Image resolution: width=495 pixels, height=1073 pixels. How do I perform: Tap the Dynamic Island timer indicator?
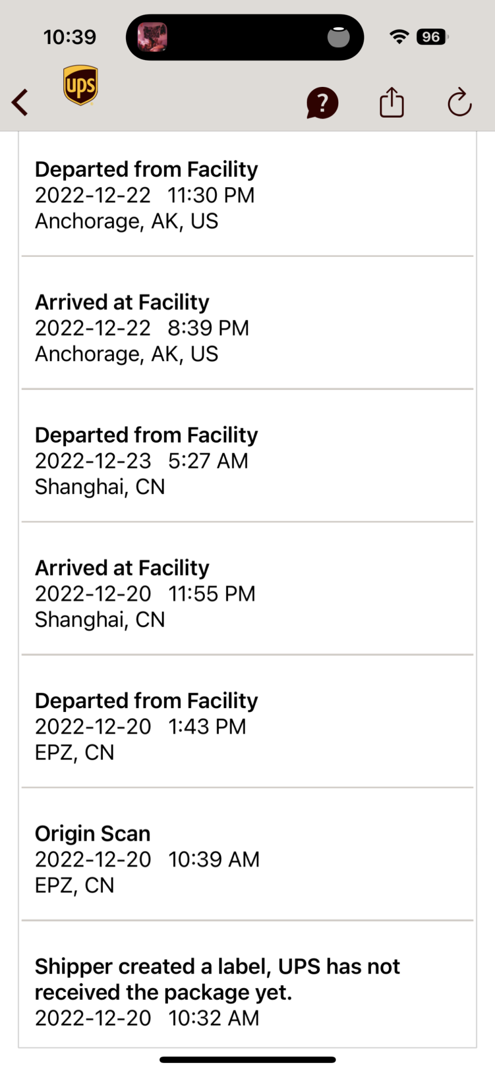pos(338,37)
